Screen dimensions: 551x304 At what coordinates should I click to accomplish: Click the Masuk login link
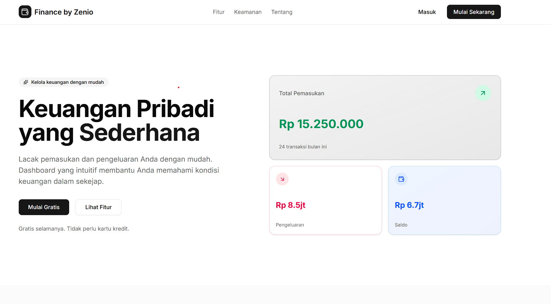pyautogui.click(x=427, y=12)
